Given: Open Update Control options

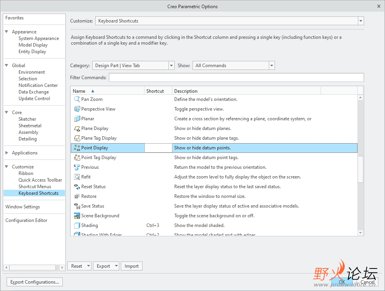Looking at the screenshot, I should point(34,99).
